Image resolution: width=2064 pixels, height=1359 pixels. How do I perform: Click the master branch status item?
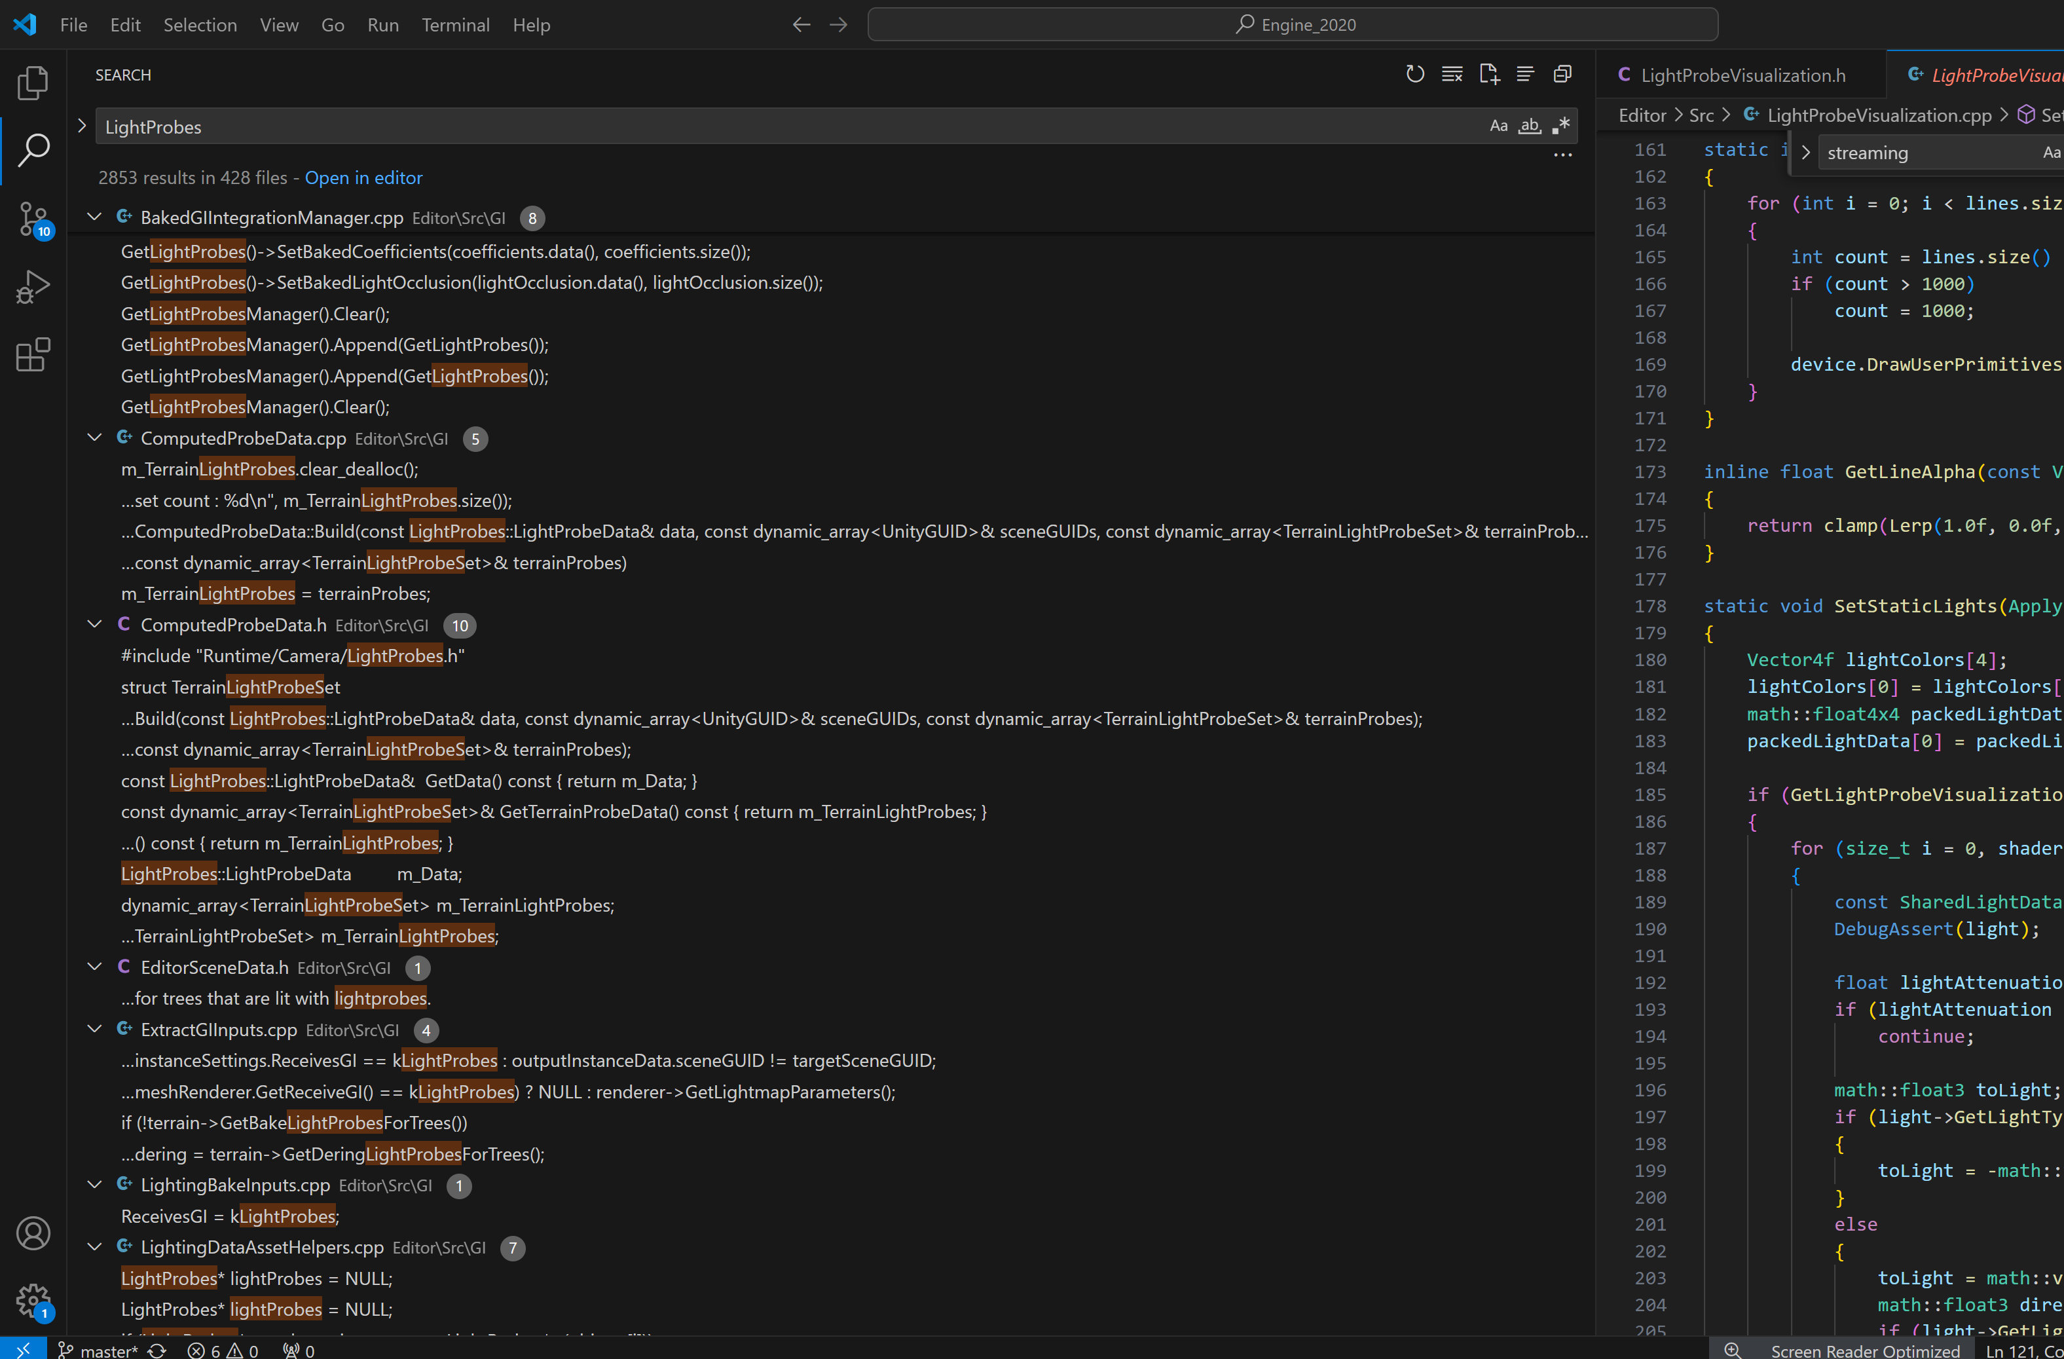click(99, 1349)
